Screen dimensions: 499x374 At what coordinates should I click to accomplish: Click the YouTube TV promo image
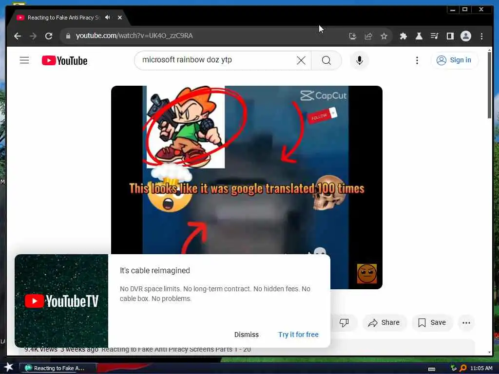click(x=61, y=300)
